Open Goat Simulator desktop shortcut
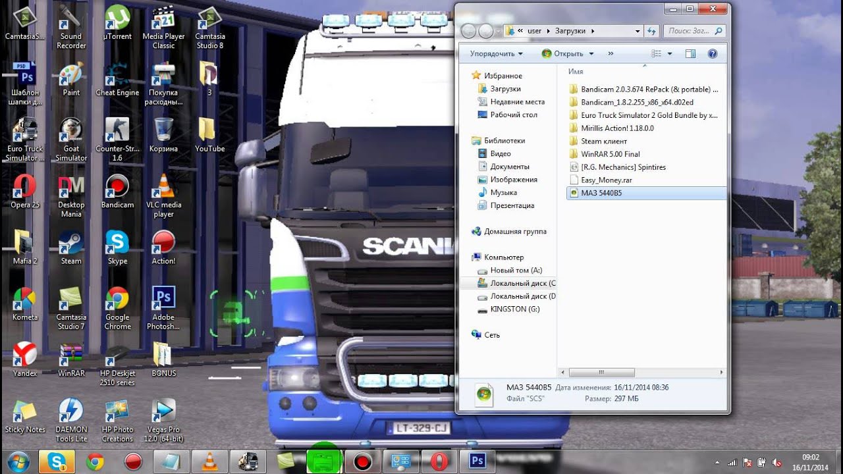 click(71, 140)
